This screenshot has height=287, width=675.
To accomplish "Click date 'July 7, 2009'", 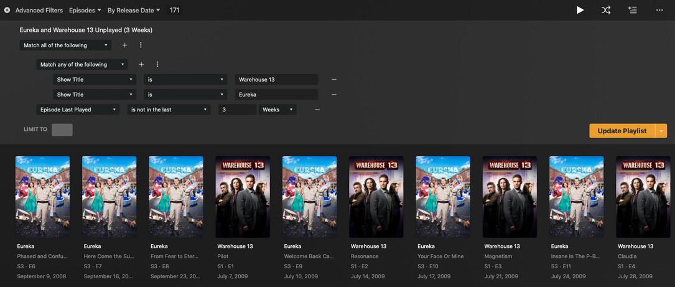I will click(x=233, y=276).
